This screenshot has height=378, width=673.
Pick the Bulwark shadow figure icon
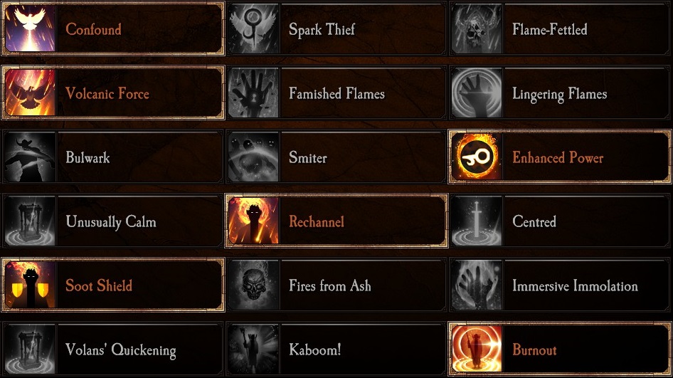coord(30,157)
